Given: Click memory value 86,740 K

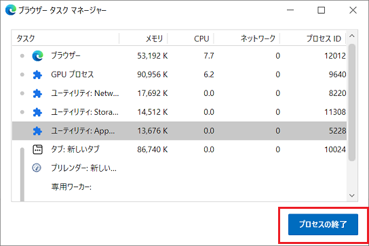Looking at the screenshot, I should tap(153, 149).
